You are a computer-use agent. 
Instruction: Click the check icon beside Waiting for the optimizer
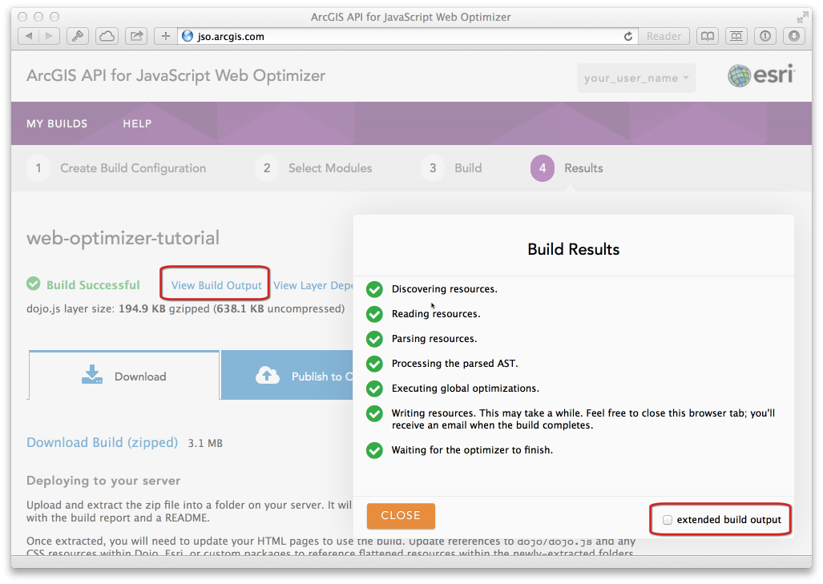click(374, 450)
